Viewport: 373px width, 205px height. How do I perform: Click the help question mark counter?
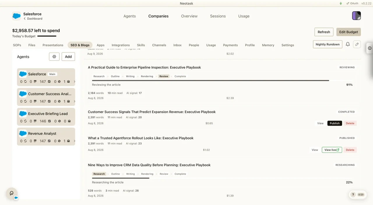point(357,195)
